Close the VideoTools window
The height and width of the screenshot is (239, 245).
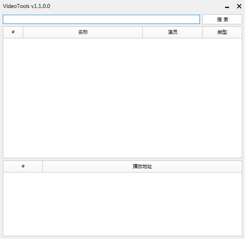click(x=239, y=7)
